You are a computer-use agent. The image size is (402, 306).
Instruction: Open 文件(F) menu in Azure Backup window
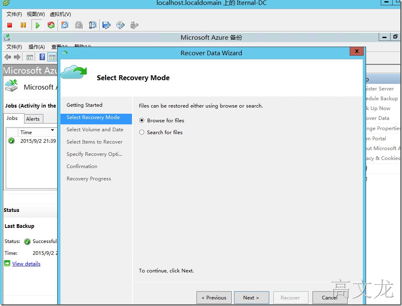click(x=14, y=47)
